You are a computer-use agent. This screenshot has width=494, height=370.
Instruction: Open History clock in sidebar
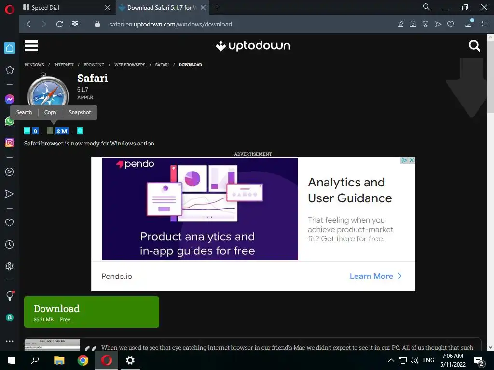tap(10, 244)
